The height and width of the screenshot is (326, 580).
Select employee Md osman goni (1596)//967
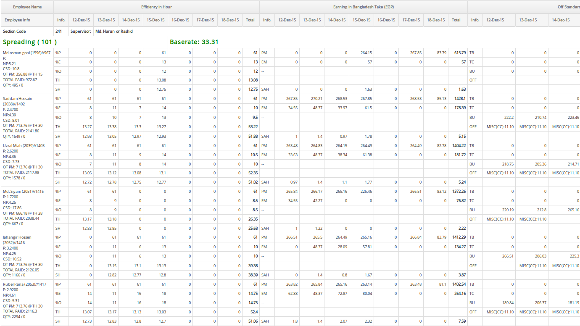point(26,53)
